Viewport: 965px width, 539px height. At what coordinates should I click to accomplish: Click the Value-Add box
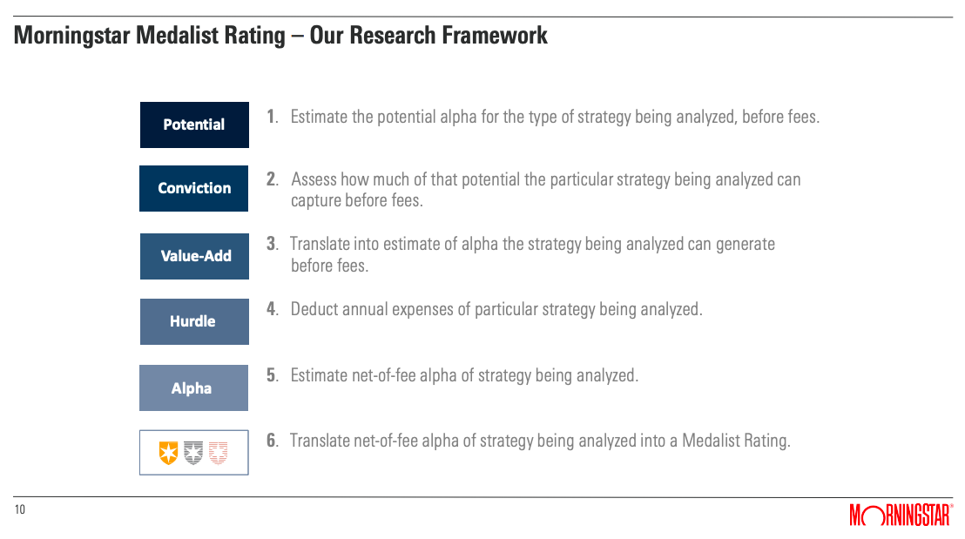[x=194, y=256]
